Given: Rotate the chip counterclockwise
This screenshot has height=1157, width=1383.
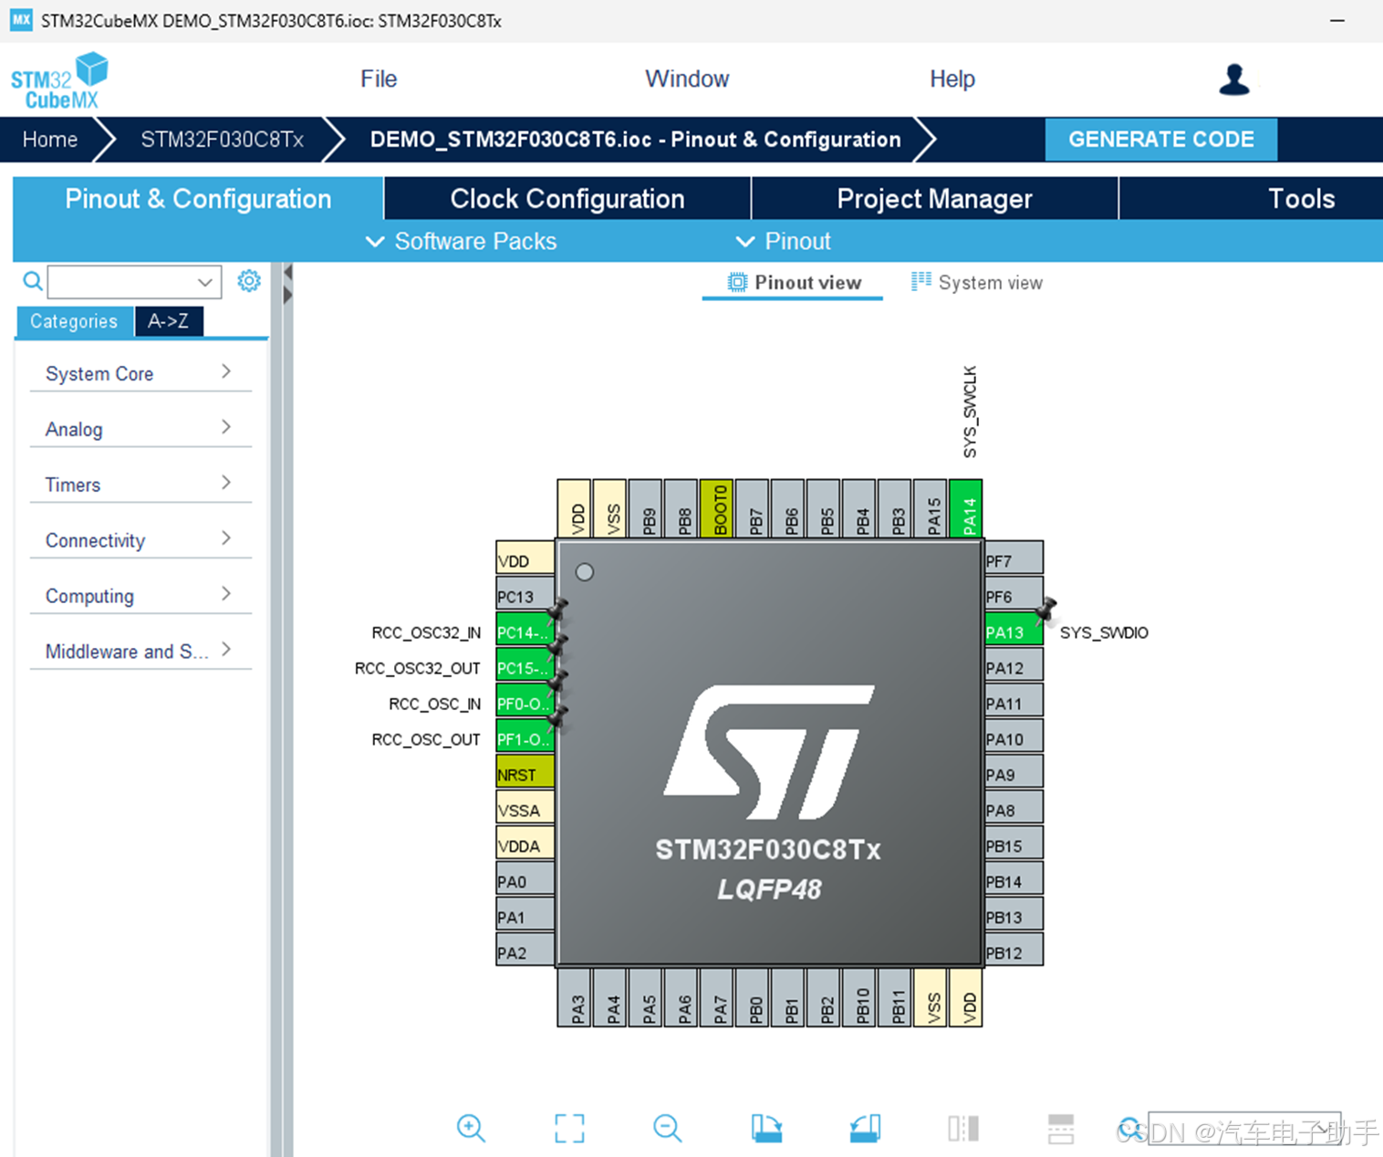Looking at the screenshot, I should coord(864,1128).
